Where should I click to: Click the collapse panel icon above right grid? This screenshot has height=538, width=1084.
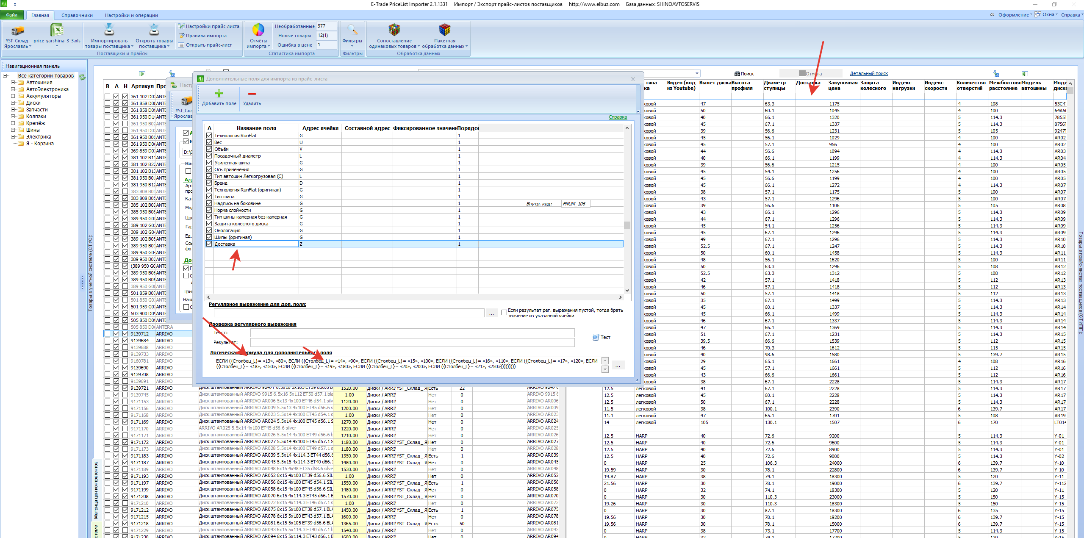tap(1025, 74)
